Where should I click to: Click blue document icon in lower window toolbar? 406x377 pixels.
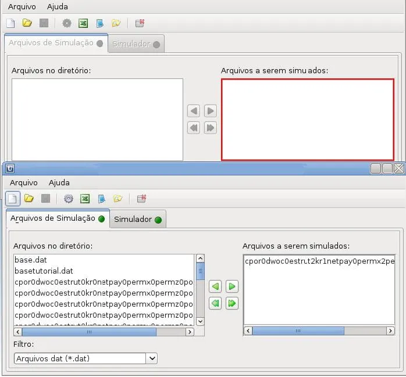(101, 199)
